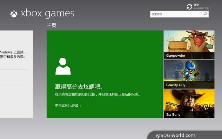222x139 pixels.
Task: Click the partial Windows text panel on left
Action: coord(16,74)
